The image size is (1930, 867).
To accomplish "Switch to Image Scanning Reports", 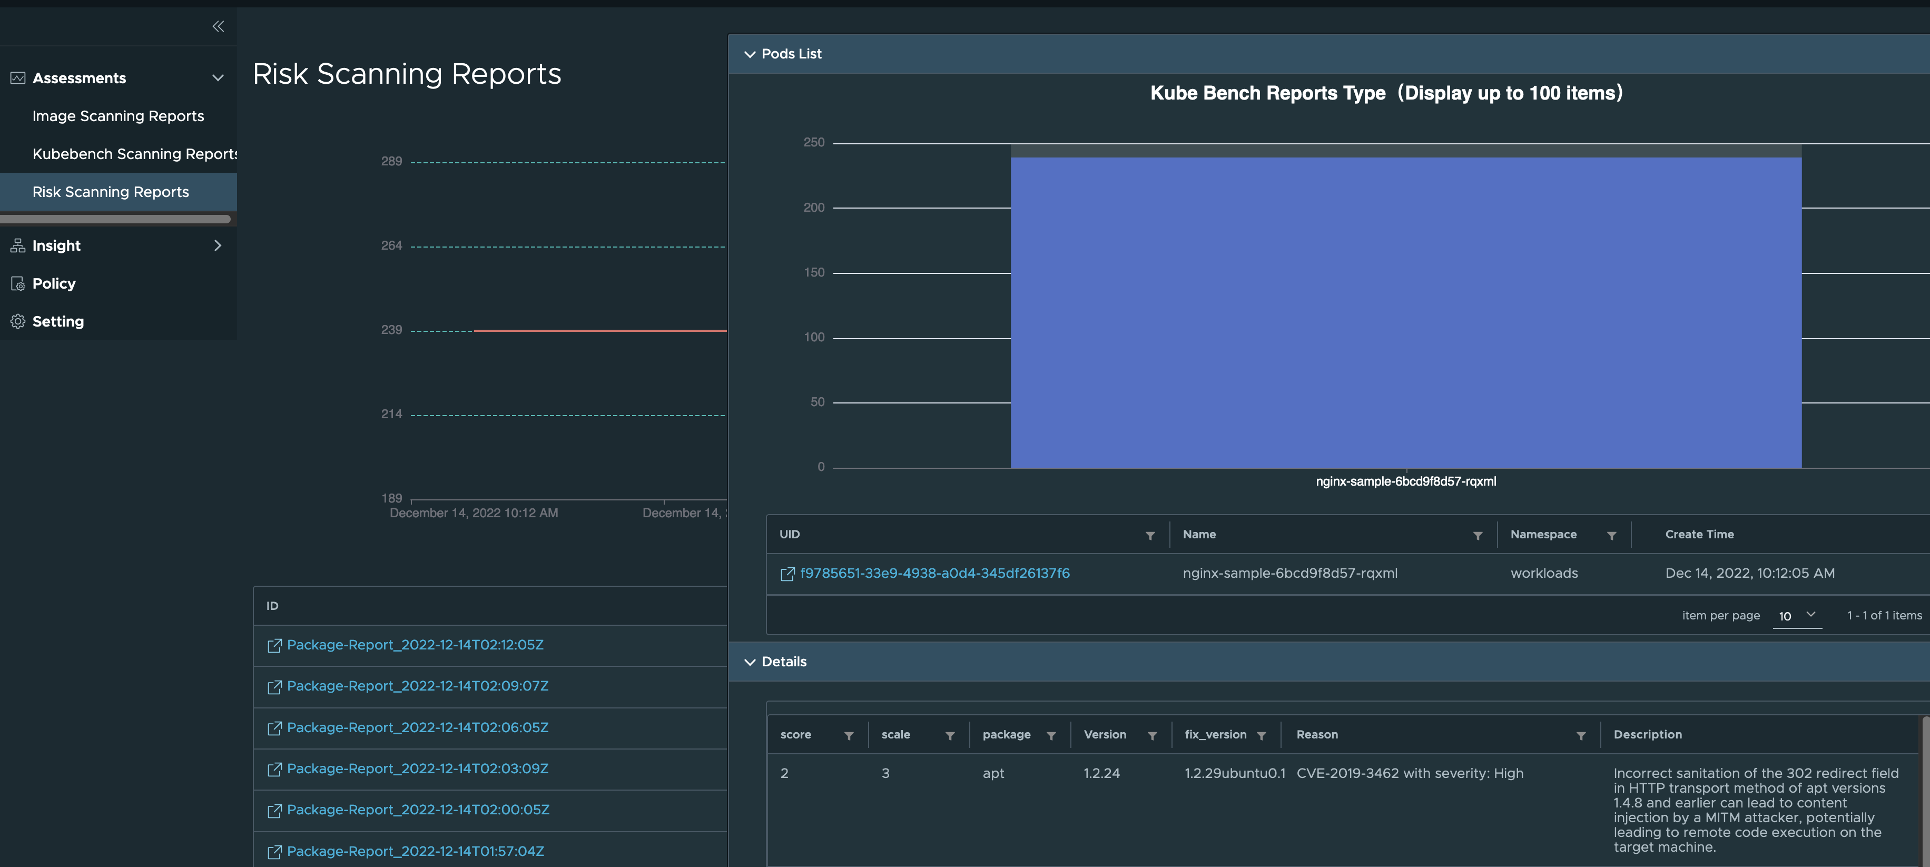I will 117,116.
